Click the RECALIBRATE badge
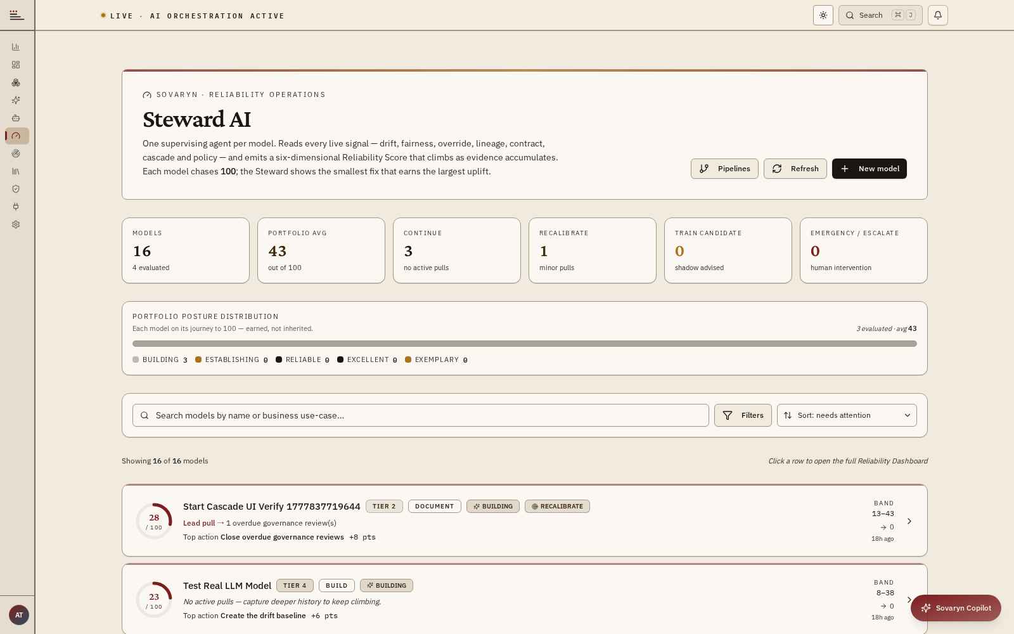The image size is (1014, 634). (557, 507)
